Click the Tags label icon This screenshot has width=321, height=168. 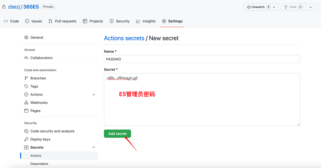point(26,86)
